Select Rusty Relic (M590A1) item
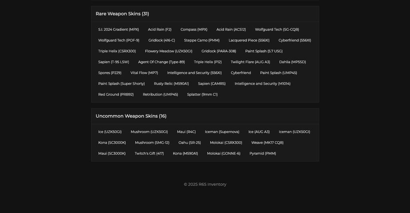Image resolution: width=410 pixels, height=213 pixels. click(171, 84)
